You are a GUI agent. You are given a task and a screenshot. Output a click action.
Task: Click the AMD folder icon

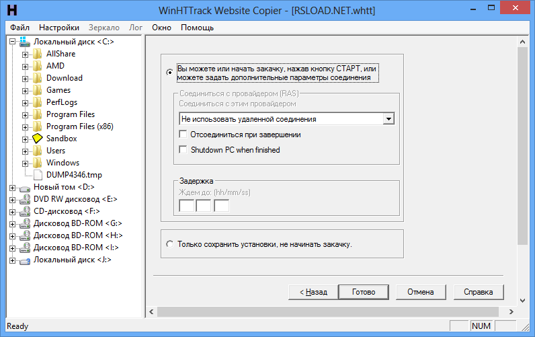coord(38,66)
